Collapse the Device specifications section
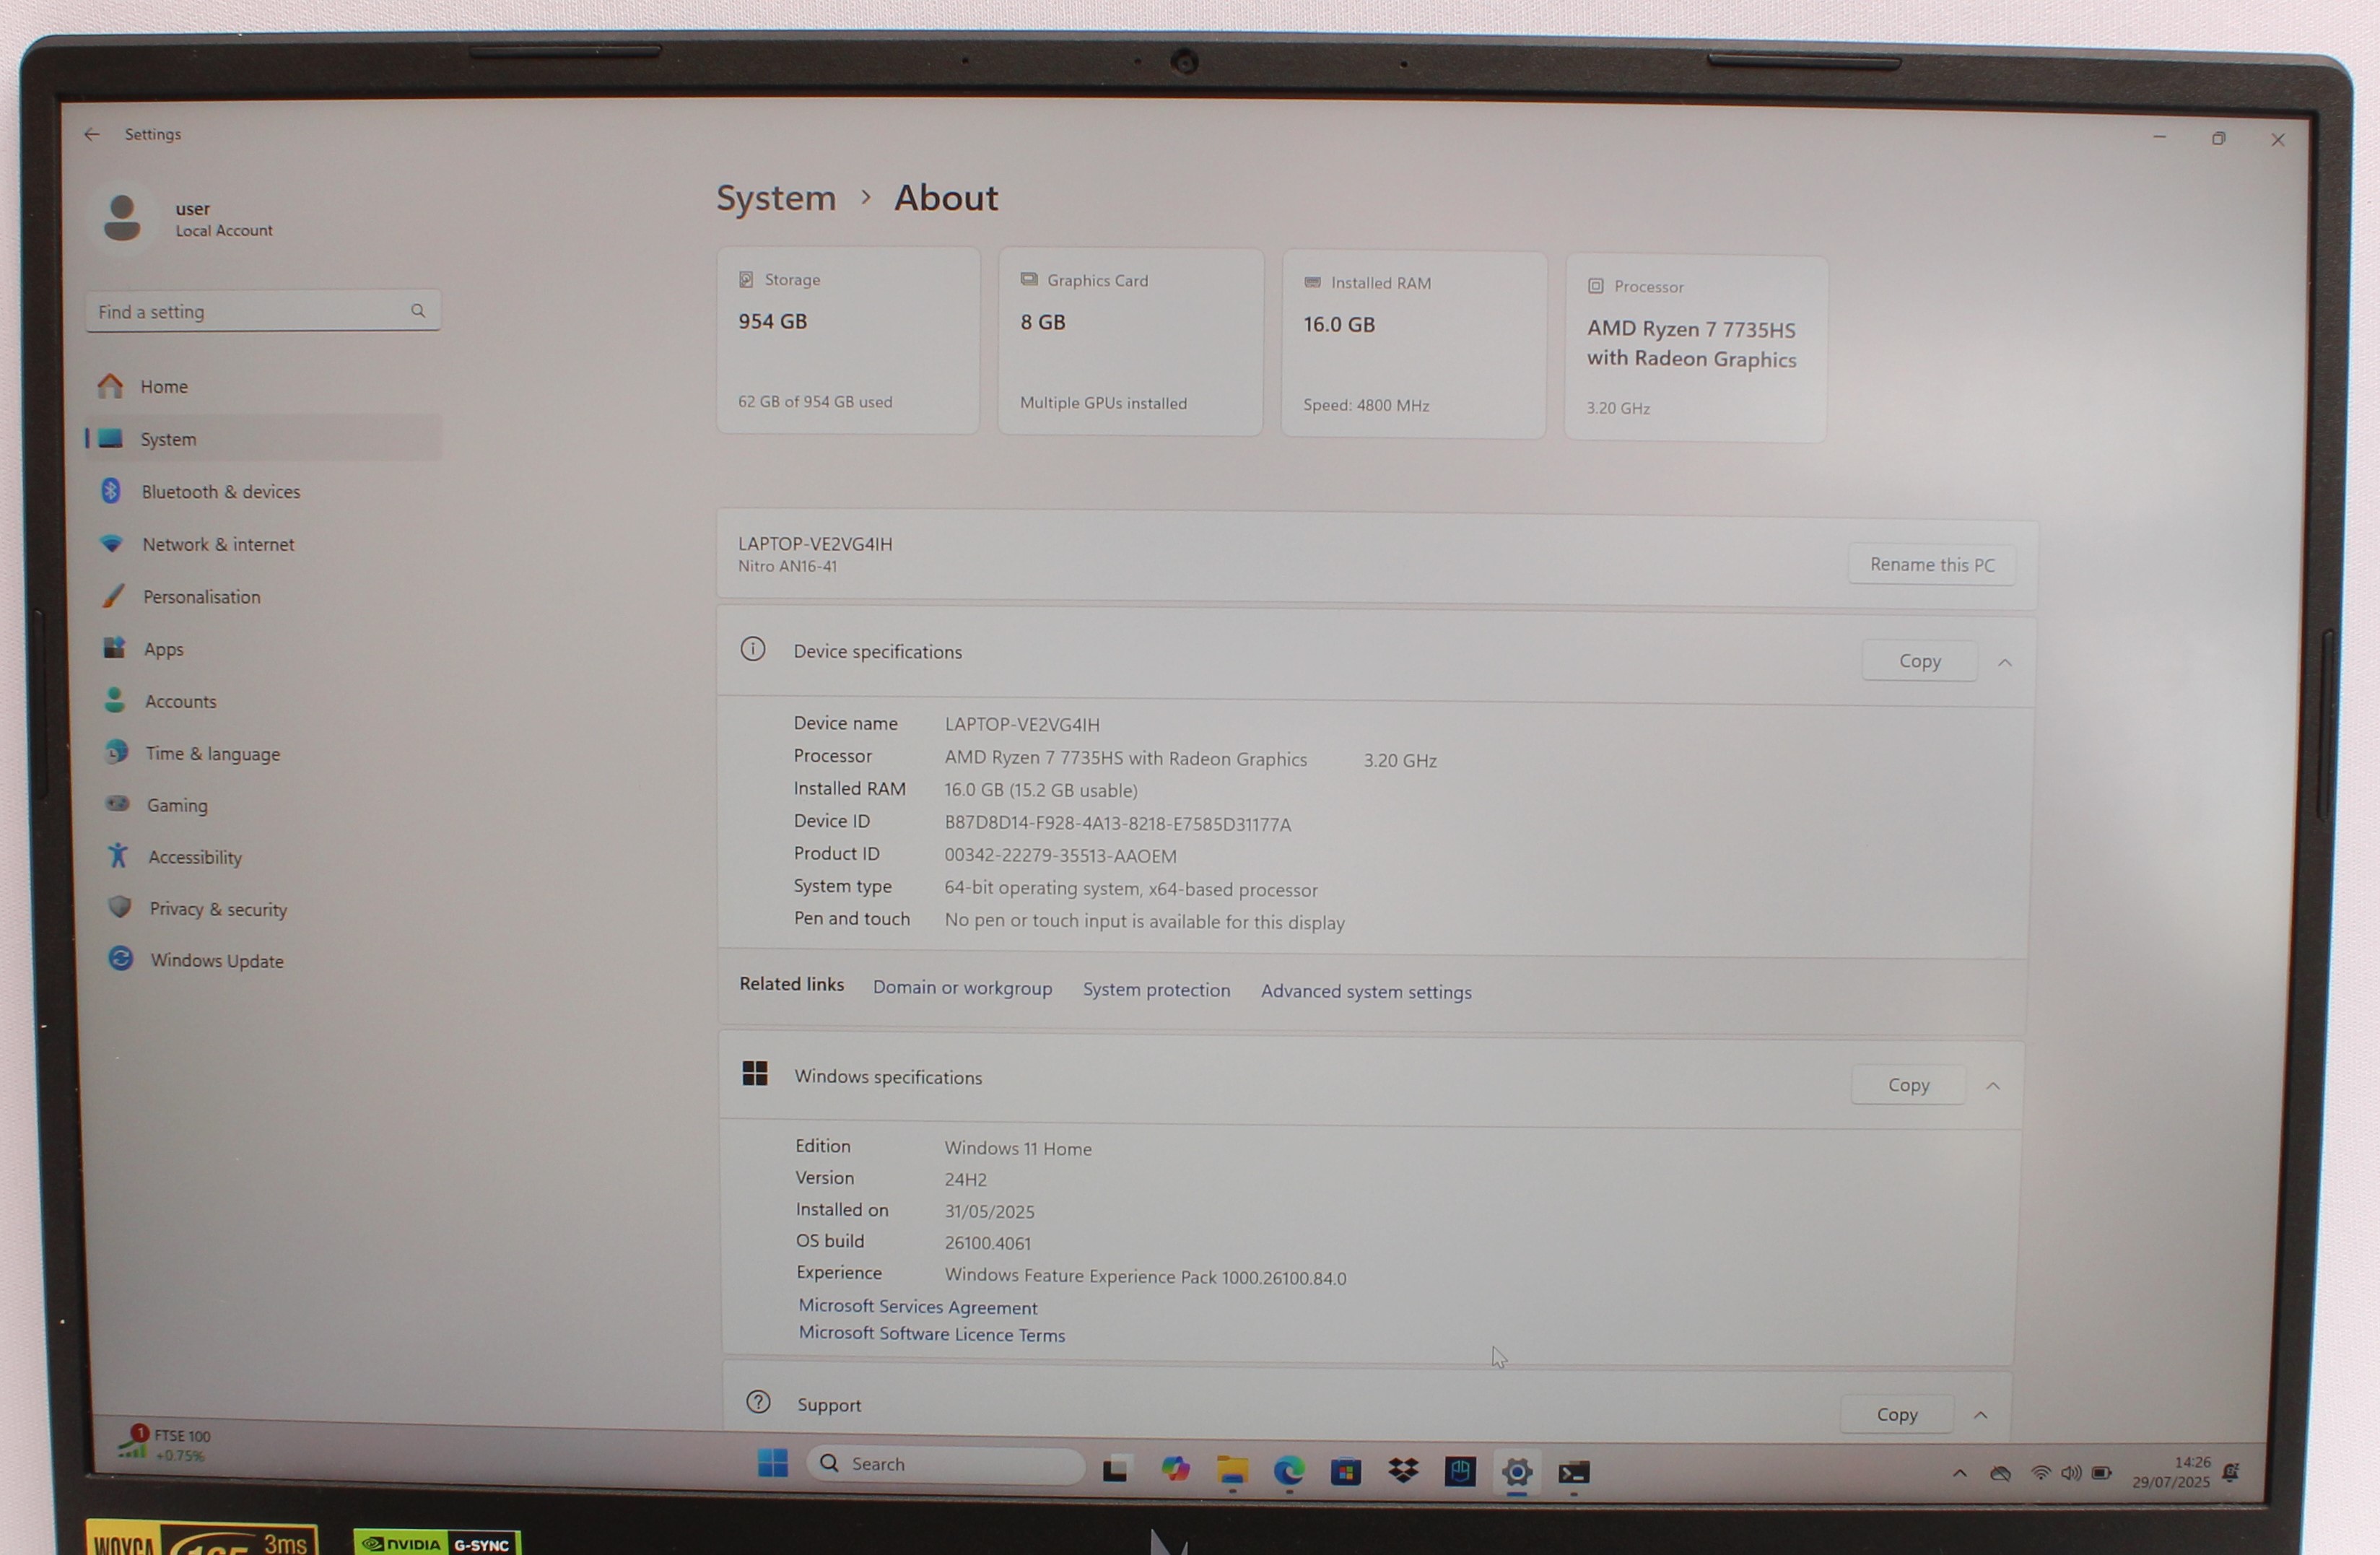Viewport: 2380px width, 1555px height. coord(2005,662)
